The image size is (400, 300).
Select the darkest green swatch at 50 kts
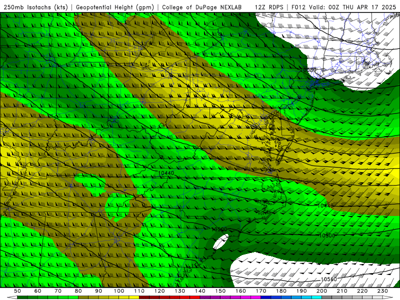click(x=22, y=297)
